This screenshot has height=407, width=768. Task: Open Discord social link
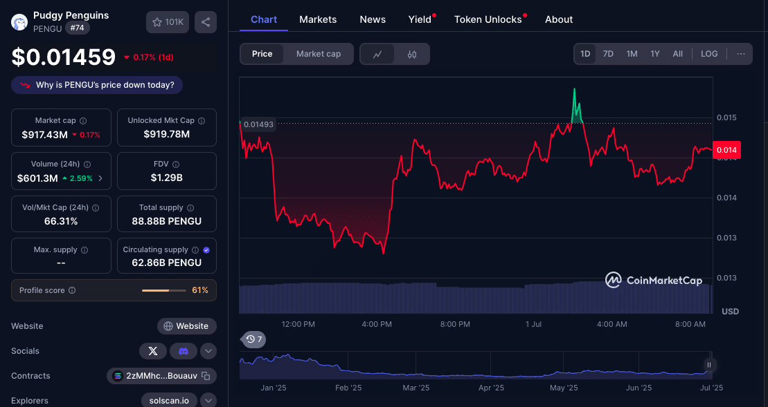(184, 351)
